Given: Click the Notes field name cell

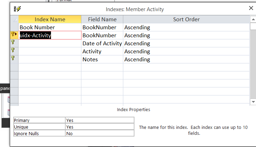Looking at the screenshot, I should 102,60.
